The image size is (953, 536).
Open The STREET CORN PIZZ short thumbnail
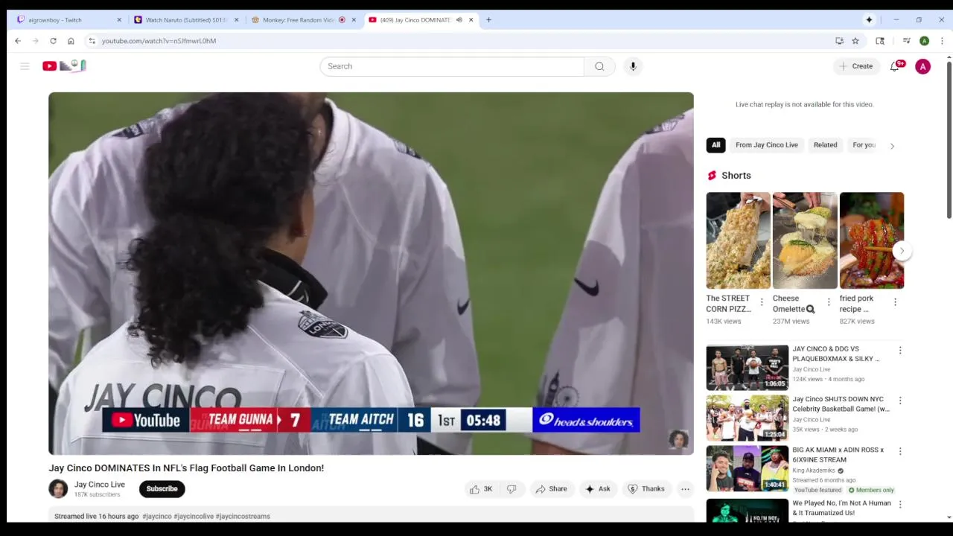738,240
